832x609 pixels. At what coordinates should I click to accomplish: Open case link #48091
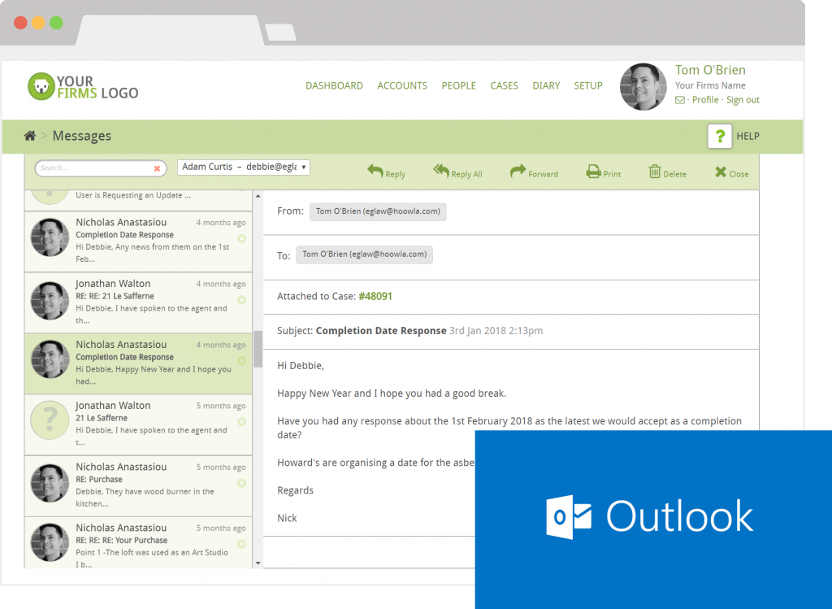point(375,296)
